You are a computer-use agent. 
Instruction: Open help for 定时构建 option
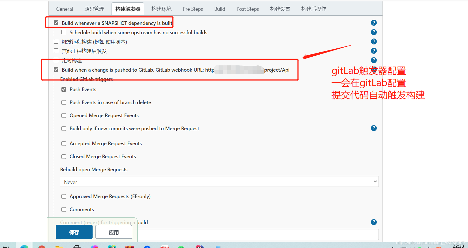[374, 60]
